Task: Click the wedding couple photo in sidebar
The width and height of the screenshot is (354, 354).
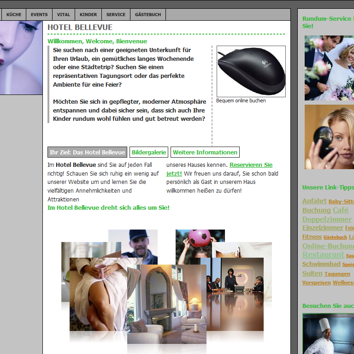Action: coord(329,68)
